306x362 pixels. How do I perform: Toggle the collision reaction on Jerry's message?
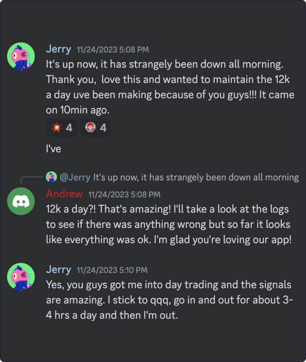[x=61, y=128]
